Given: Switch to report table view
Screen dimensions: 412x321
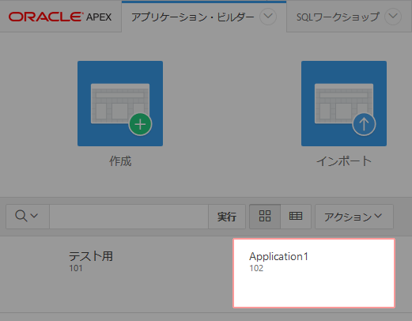Looking at the screenshot, I should pos(296,217).
